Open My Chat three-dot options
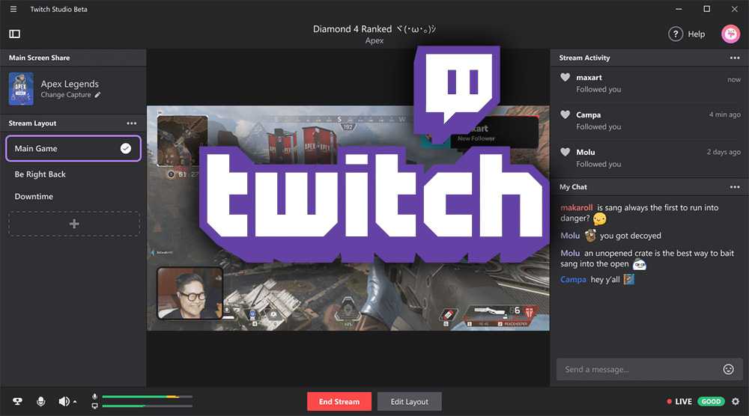The width and height of the screenshot is (749, 416). [735, 187]
